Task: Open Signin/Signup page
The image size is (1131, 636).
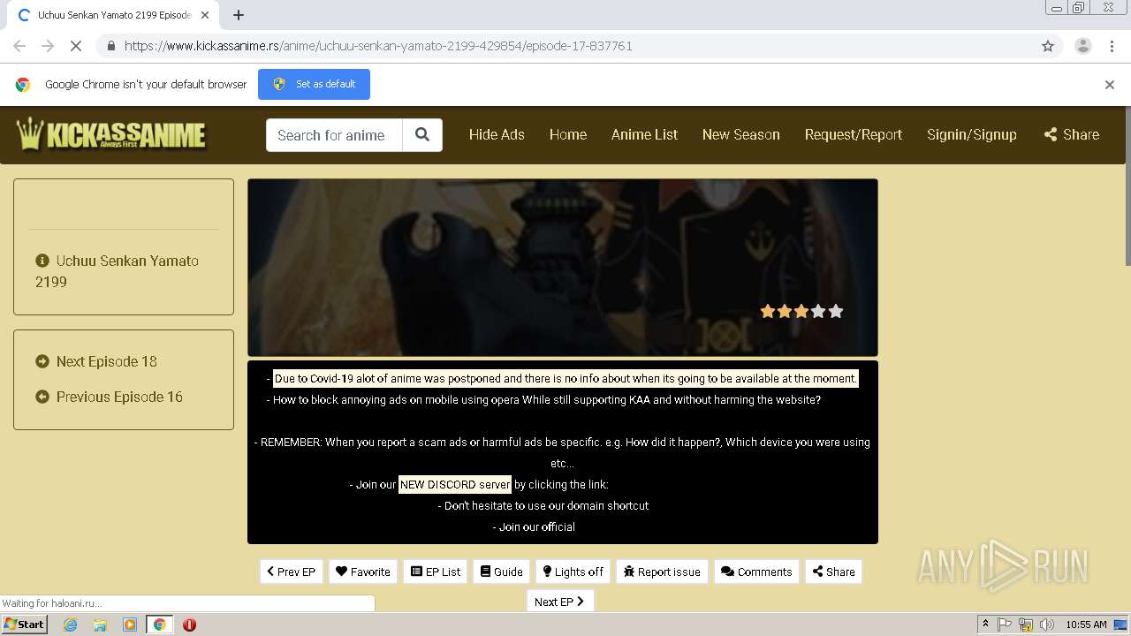Action: click(972, 134)
